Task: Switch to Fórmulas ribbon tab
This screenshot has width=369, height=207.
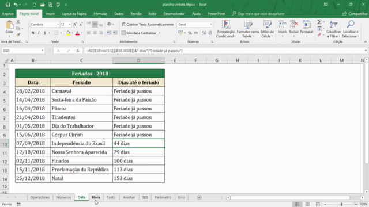Action: click(x=100, y=14)
